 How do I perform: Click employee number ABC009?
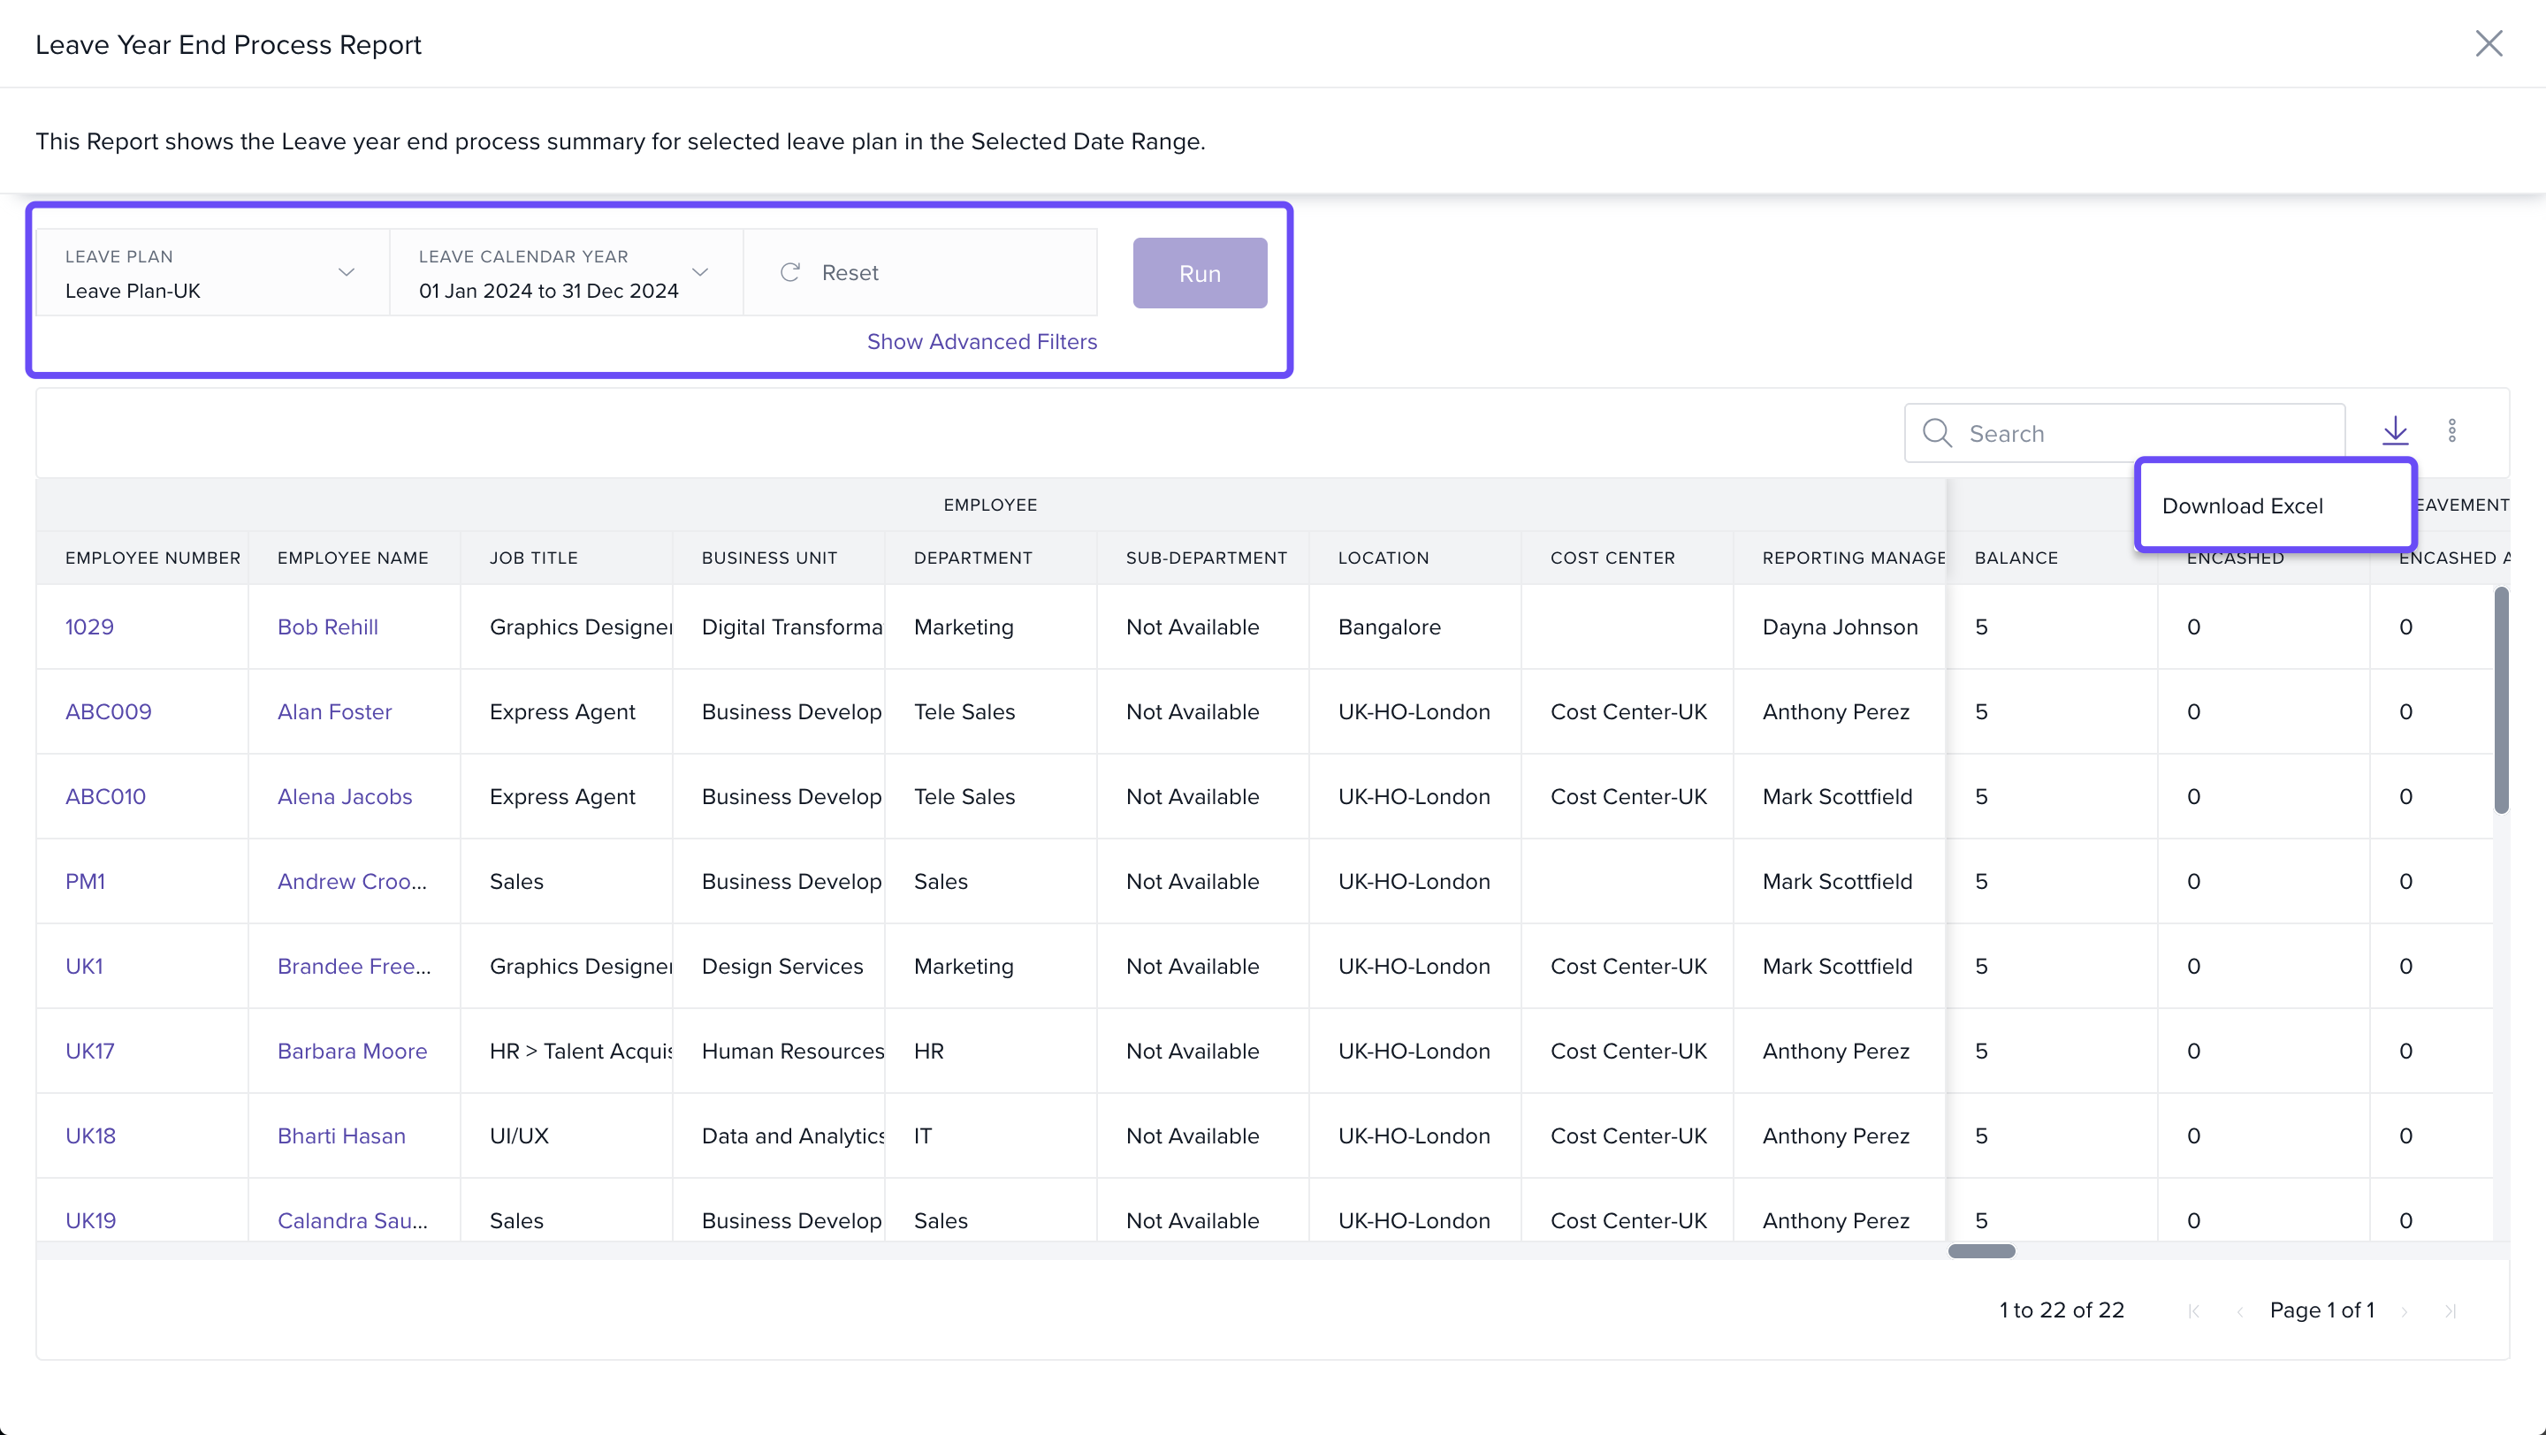click(109, 712)
